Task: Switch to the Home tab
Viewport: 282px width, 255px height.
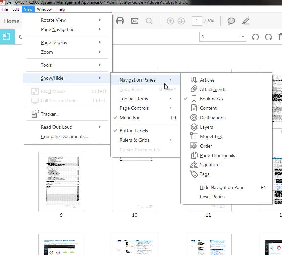Action: click(12, 21)
